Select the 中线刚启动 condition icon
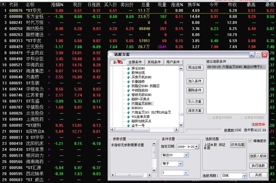This screenshot has height=183, width=276. pyautogui.click(x=128, y=90)
